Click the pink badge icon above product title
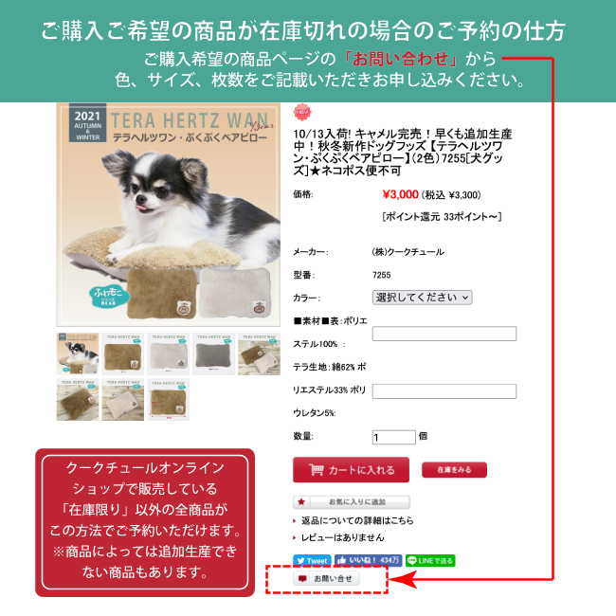The image size is (616, 616). pyautogui.click(x=302, y=112)
